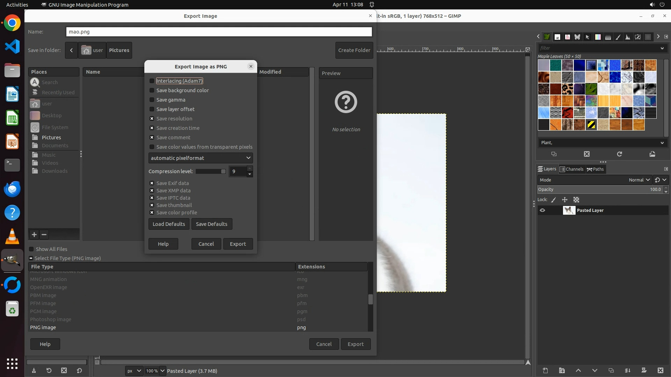This screenshot has width=671, height=377.
Task: Open the automatic pixelformat dropdown
Action: coord(201,158)
